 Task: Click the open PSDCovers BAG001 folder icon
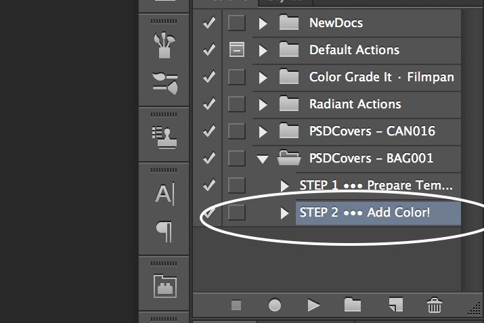289,158
